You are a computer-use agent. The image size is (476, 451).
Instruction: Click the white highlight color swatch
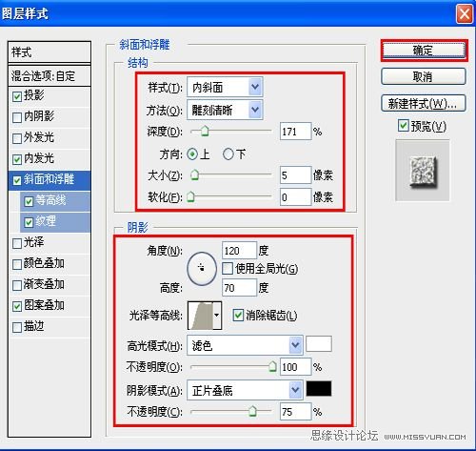point(319,344)
